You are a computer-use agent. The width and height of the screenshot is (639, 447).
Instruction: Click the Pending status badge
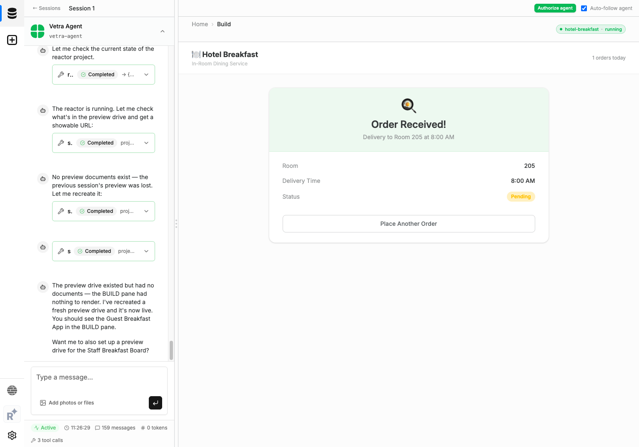click(x=521, y=197)
